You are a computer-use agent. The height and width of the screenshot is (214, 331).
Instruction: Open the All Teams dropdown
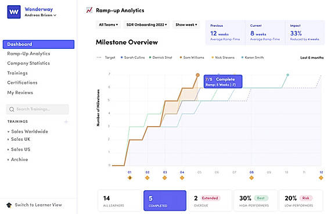[108, 25]
